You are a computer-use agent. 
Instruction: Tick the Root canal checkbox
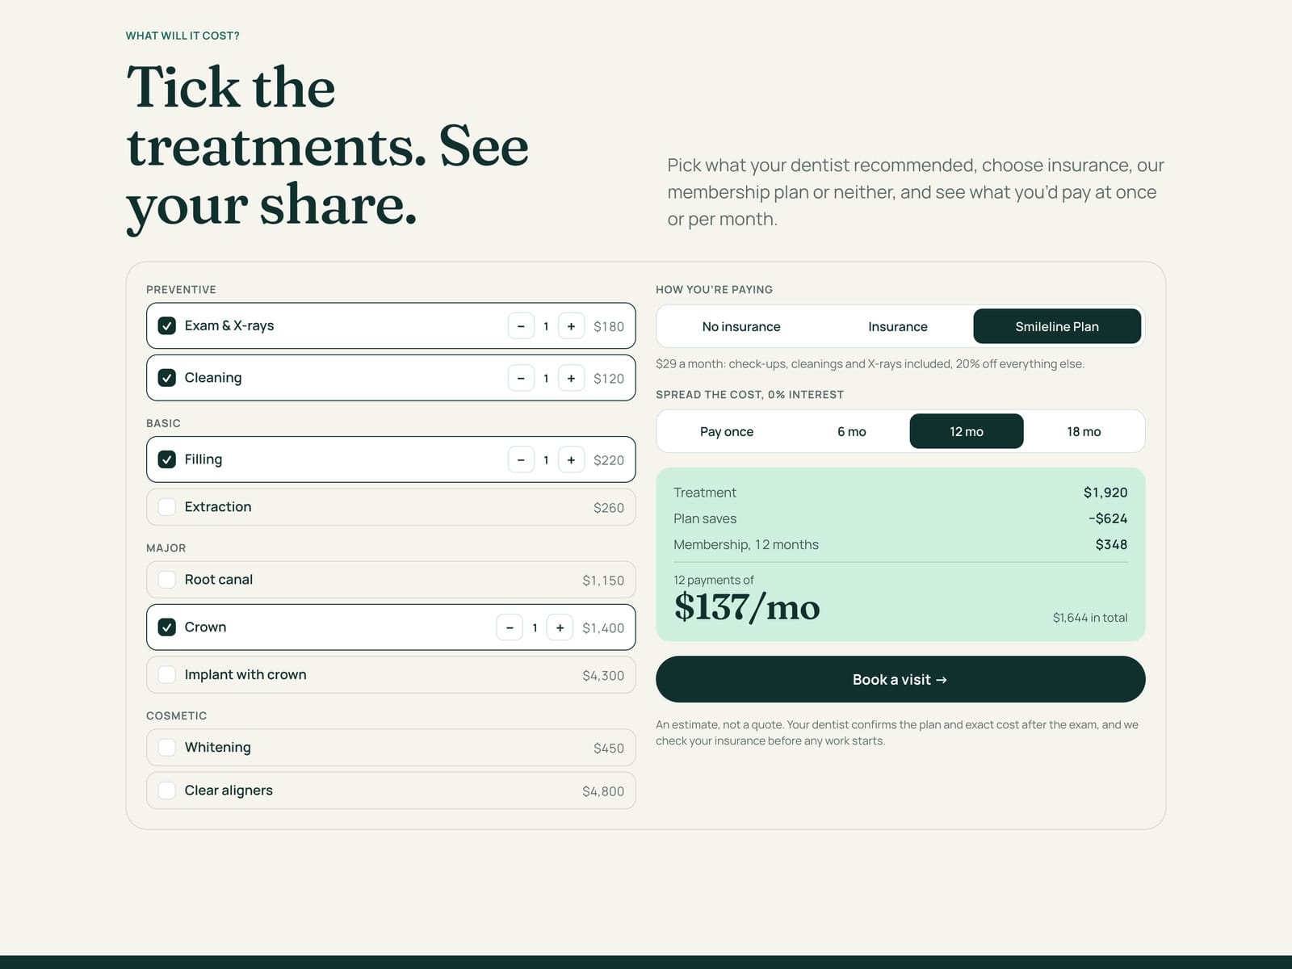167,580
